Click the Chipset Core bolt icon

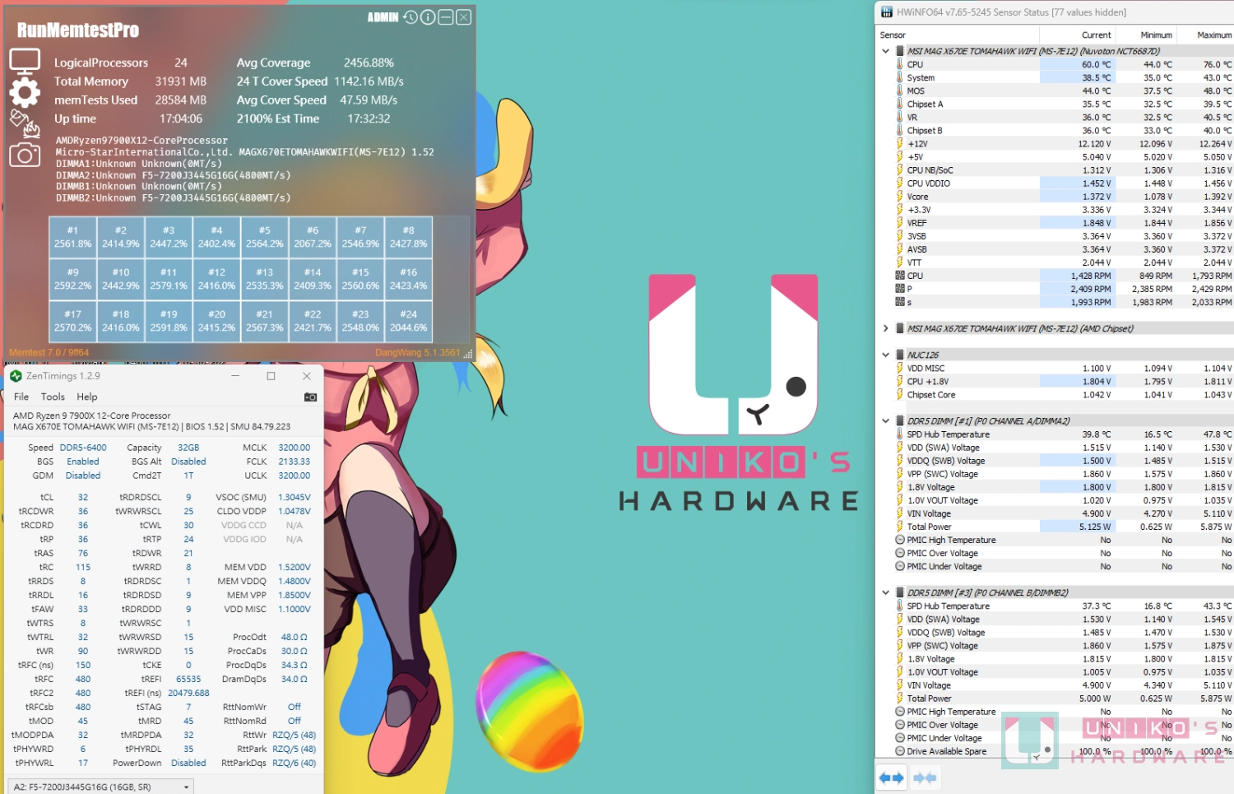point(899,395)
